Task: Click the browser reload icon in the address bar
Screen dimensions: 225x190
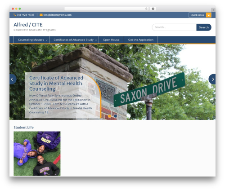Action: [x=146, y=9]
